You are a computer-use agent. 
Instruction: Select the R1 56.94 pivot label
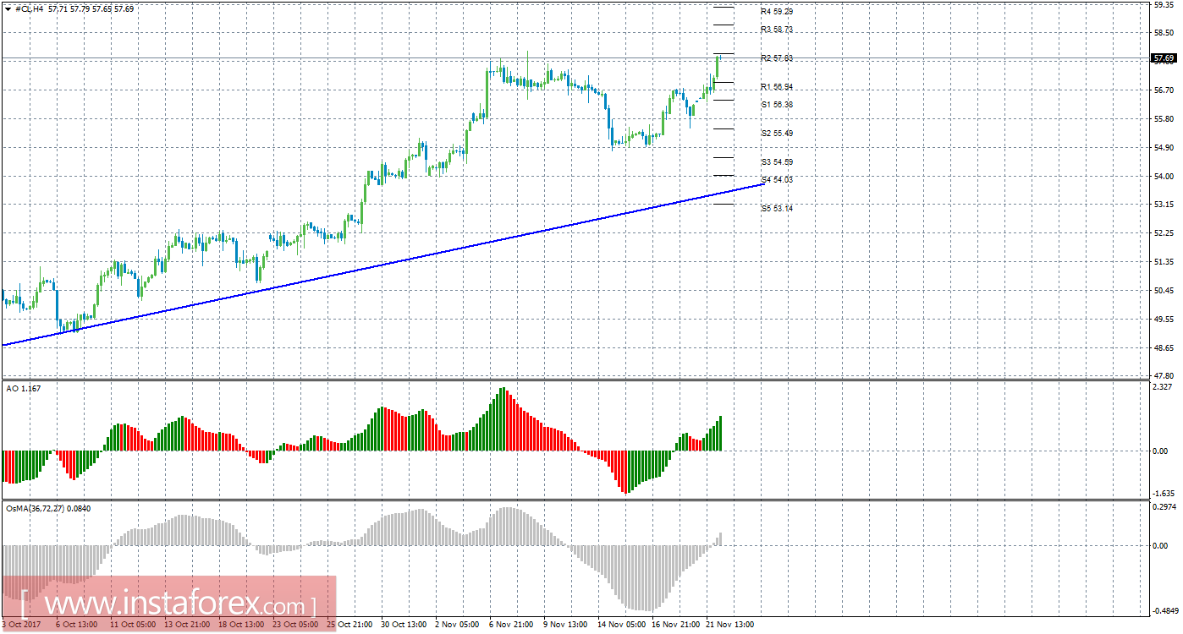click(x=777, y=87)
